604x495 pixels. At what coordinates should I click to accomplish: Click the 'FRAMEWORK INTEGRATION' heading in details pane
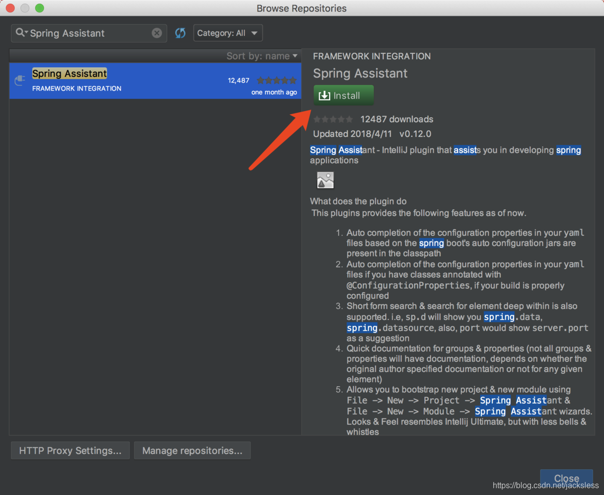pos(372,56)
